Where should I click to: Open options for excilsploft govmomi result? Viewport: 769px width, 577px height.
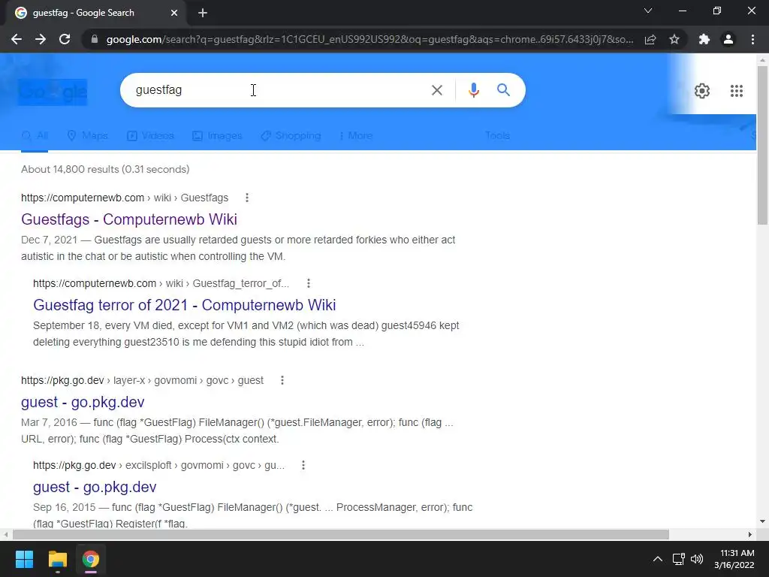point(303,465)
